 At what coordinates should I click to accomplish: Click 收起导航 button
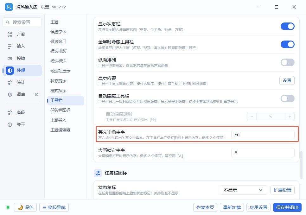[54, 207]
